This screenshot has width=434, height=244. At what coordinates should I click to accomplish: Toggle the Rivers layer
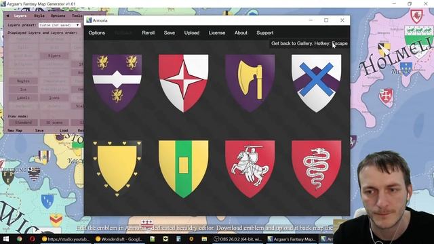click(54, 56)
